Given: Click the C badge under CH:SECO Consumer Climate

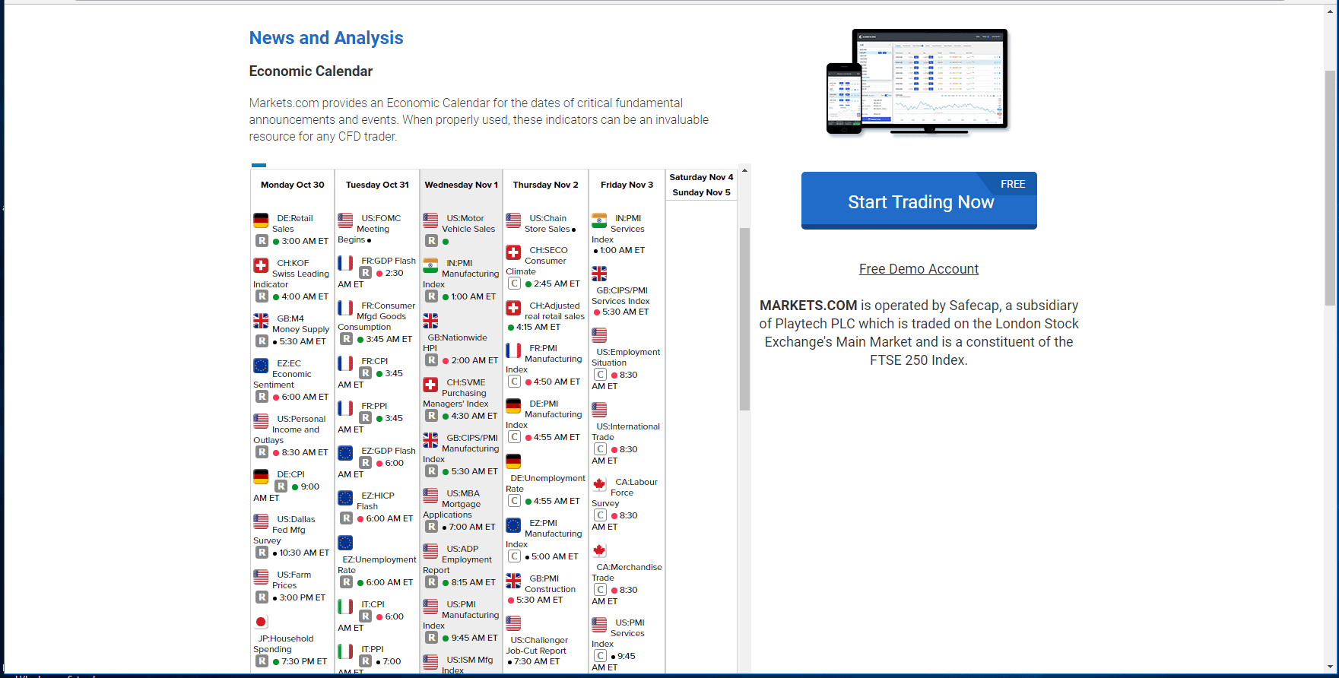Looking at the screenshot, I should point(515,284).
